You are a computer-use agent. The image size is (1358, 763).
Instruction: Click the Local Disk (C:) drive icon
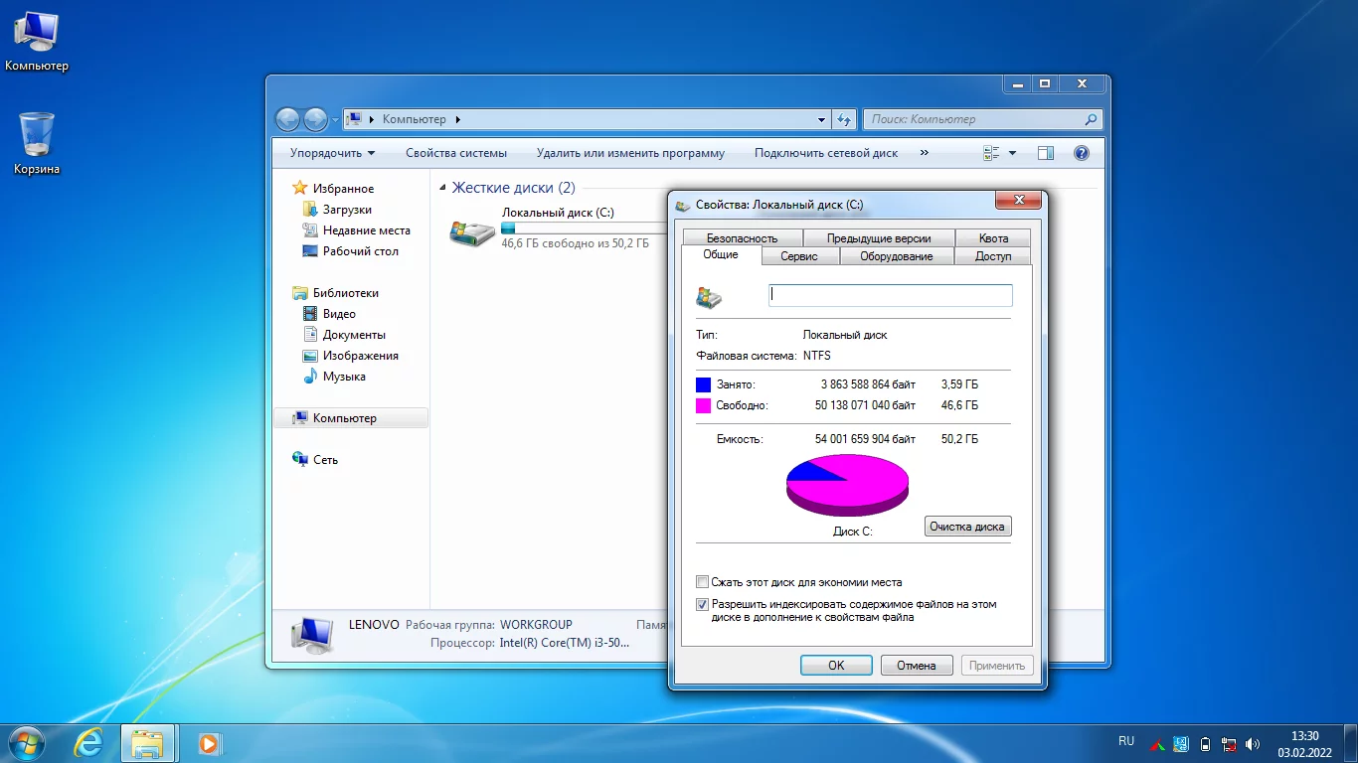pyautogui.click(x=471, y=232)
